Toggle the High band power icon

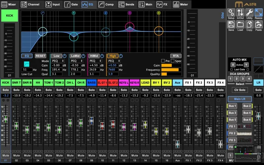click(121, 56)
